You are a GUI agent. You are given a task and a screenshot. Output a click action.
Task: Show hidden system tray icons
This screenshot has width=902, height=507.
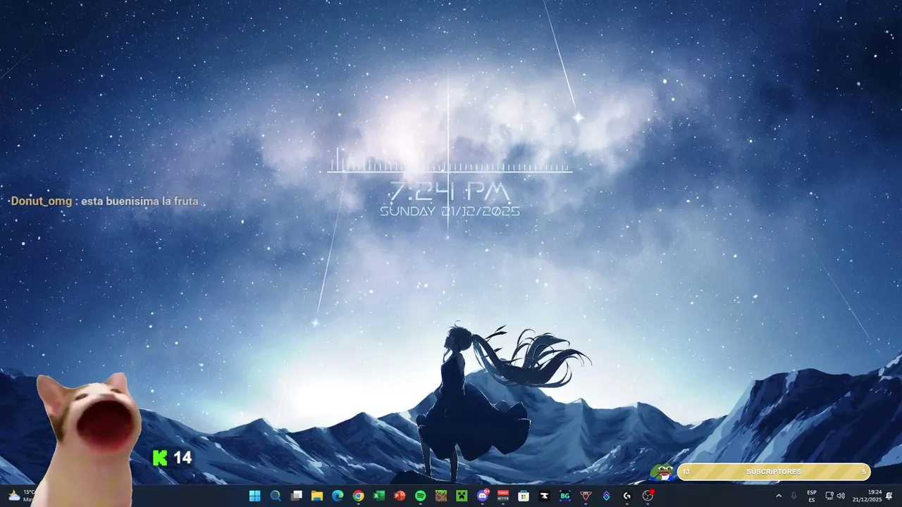pyautogui.click(x=779, y=496)
